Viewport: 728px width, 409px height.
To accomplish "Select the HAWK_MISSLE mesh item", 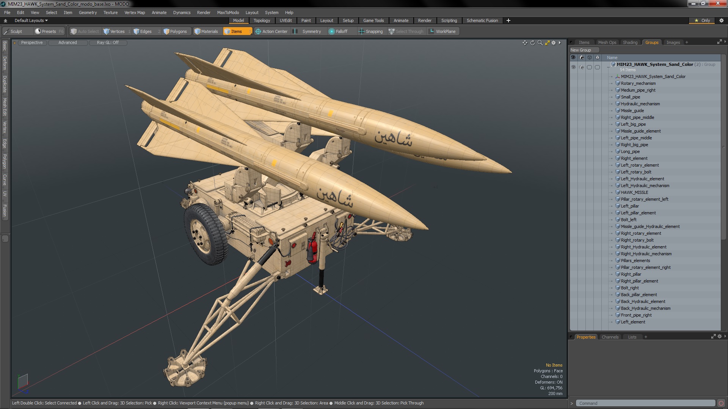I will click(634, 192).
